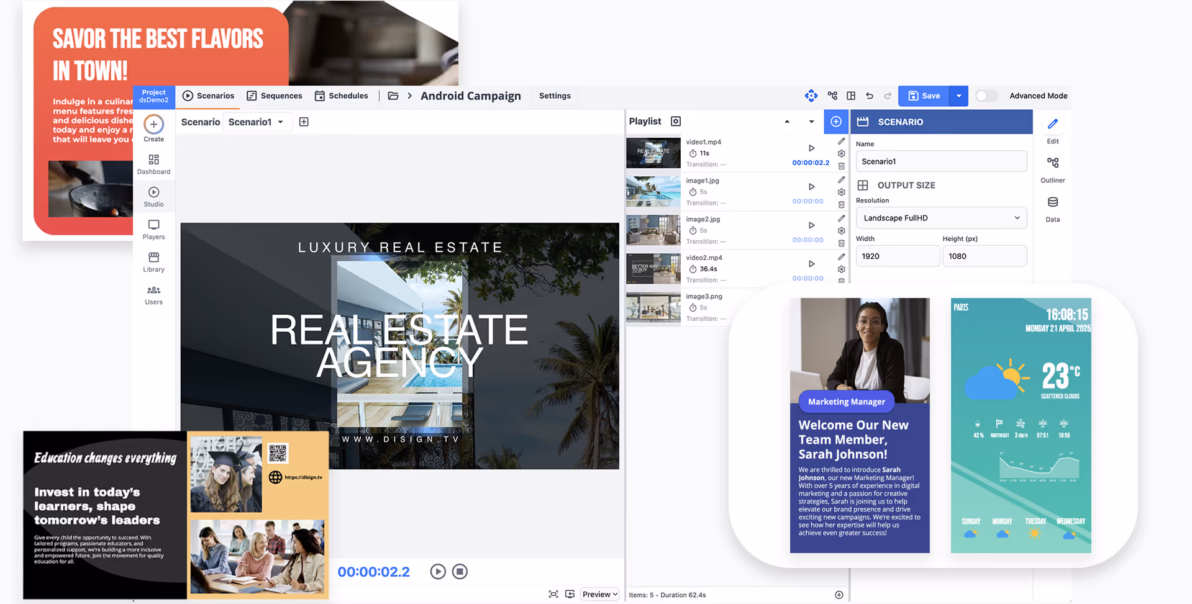The width and height of the screenshot is (1192, 604).
Task: Toggle the Advanced Mode switch
Action: 986,96
